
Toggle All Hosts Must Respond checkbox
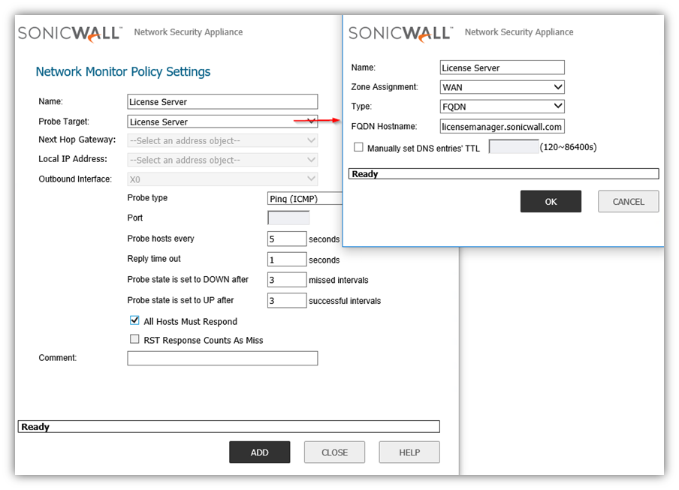tap(134, 320)
